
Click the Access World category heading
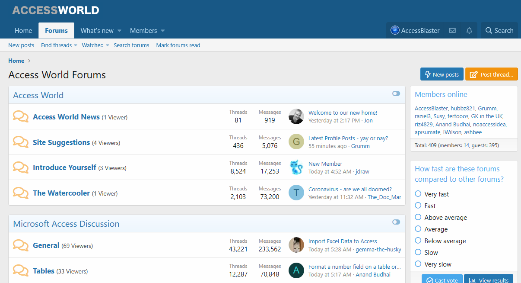(x=38, y=95)
